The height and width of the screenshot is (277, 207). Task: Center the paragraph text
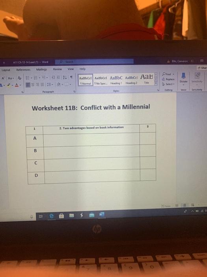coord(33,85)
